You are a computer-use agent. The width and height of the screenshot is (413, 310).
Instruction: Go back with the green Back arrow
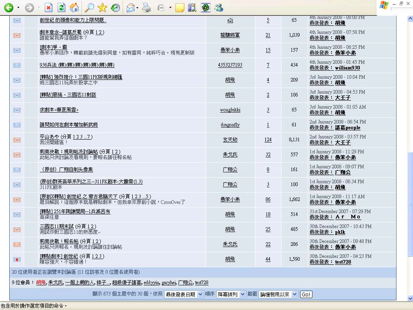[x=9, y=8]
